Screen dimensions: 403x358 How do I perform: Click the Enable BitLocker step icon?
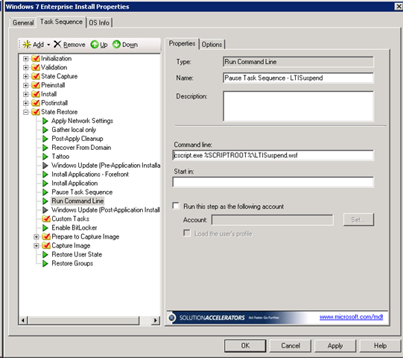[x=45, y=227]
